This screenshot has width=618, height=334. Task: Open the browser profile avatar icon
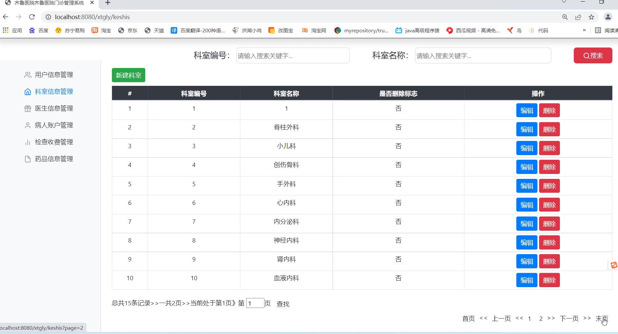pyautogui.click(x=608, y=17)
